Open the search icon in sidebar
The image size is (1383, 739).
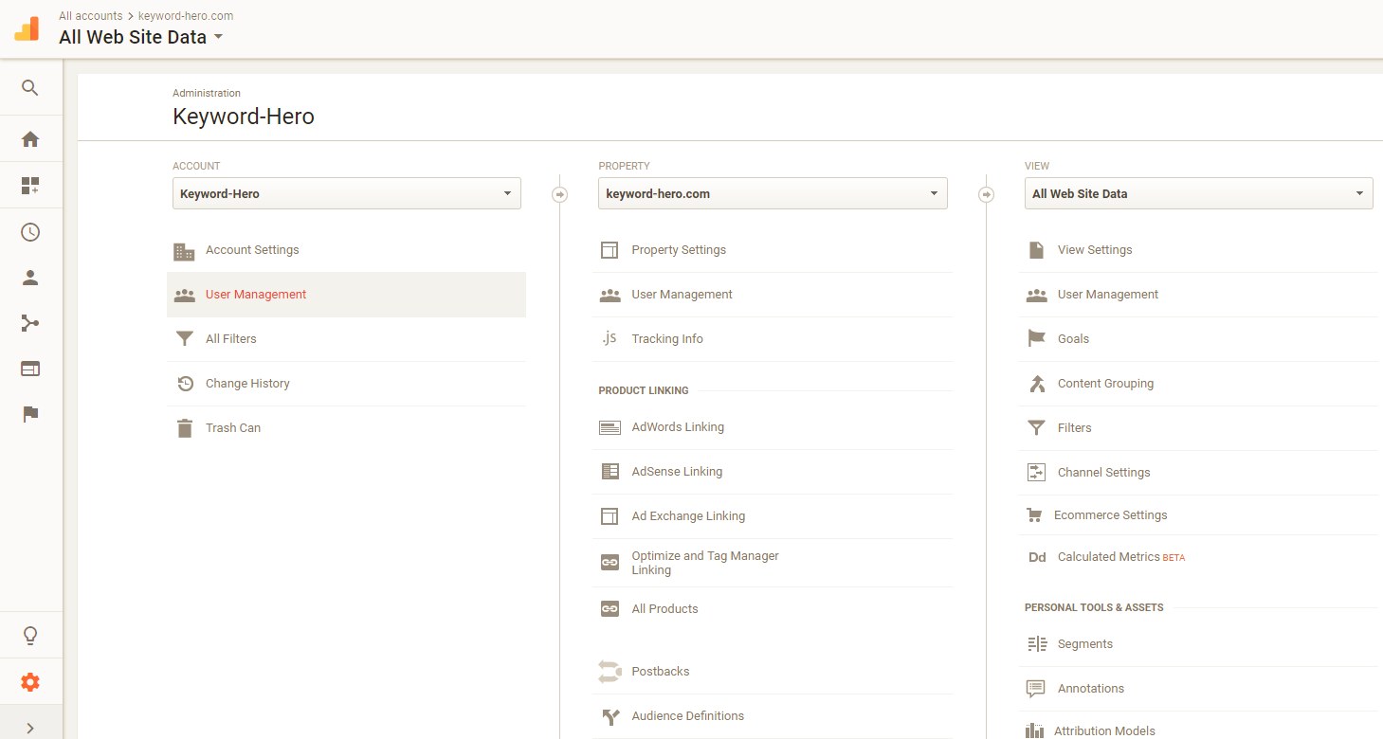point(30,88)
